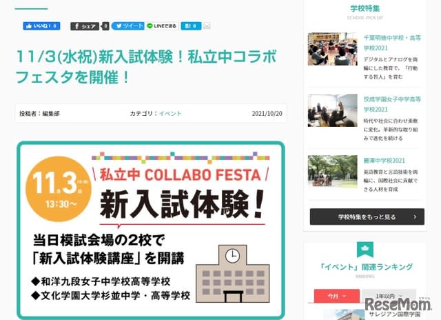The height and width of the screenshot is (320, 441).
Task: Open 佼成学園女子中学高等学校2021 article link
Action: coord(392,104)
